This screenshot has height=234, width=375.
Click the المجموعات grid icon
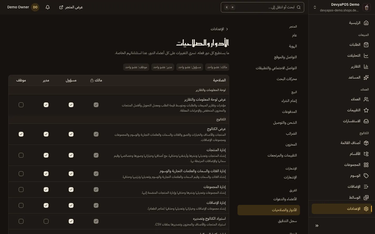[366, 165]
